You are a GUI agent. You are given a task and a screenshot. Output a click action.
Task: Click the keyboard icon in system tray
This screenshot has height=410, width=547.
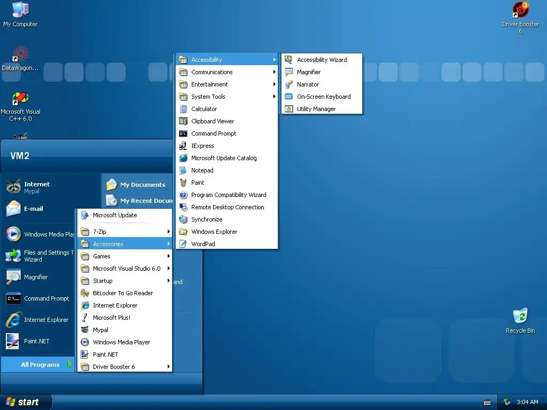487,403
